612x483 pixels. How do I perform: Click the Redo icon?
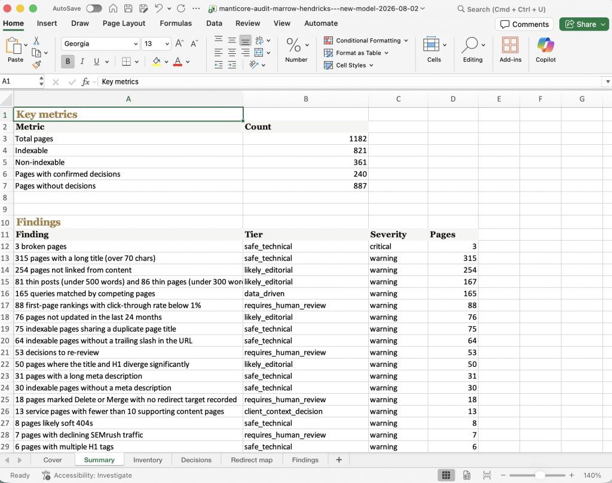pyautogui.click(x=181, y=8)
